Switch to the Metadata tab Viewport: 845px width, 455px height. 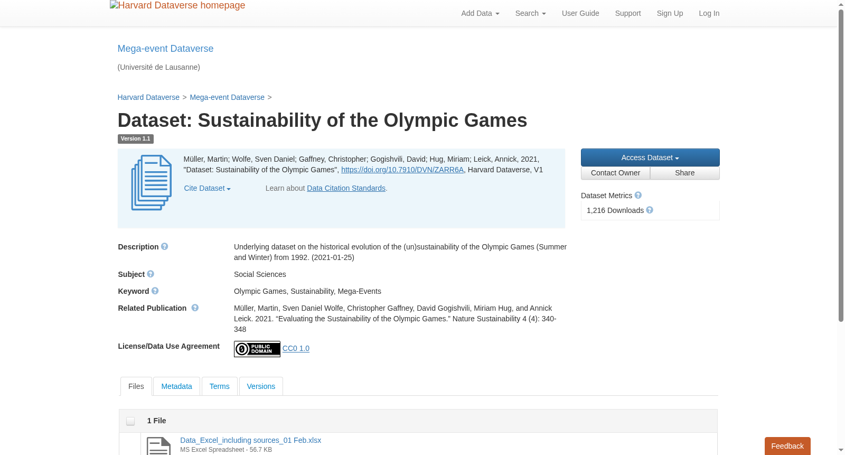coord(176,386)
